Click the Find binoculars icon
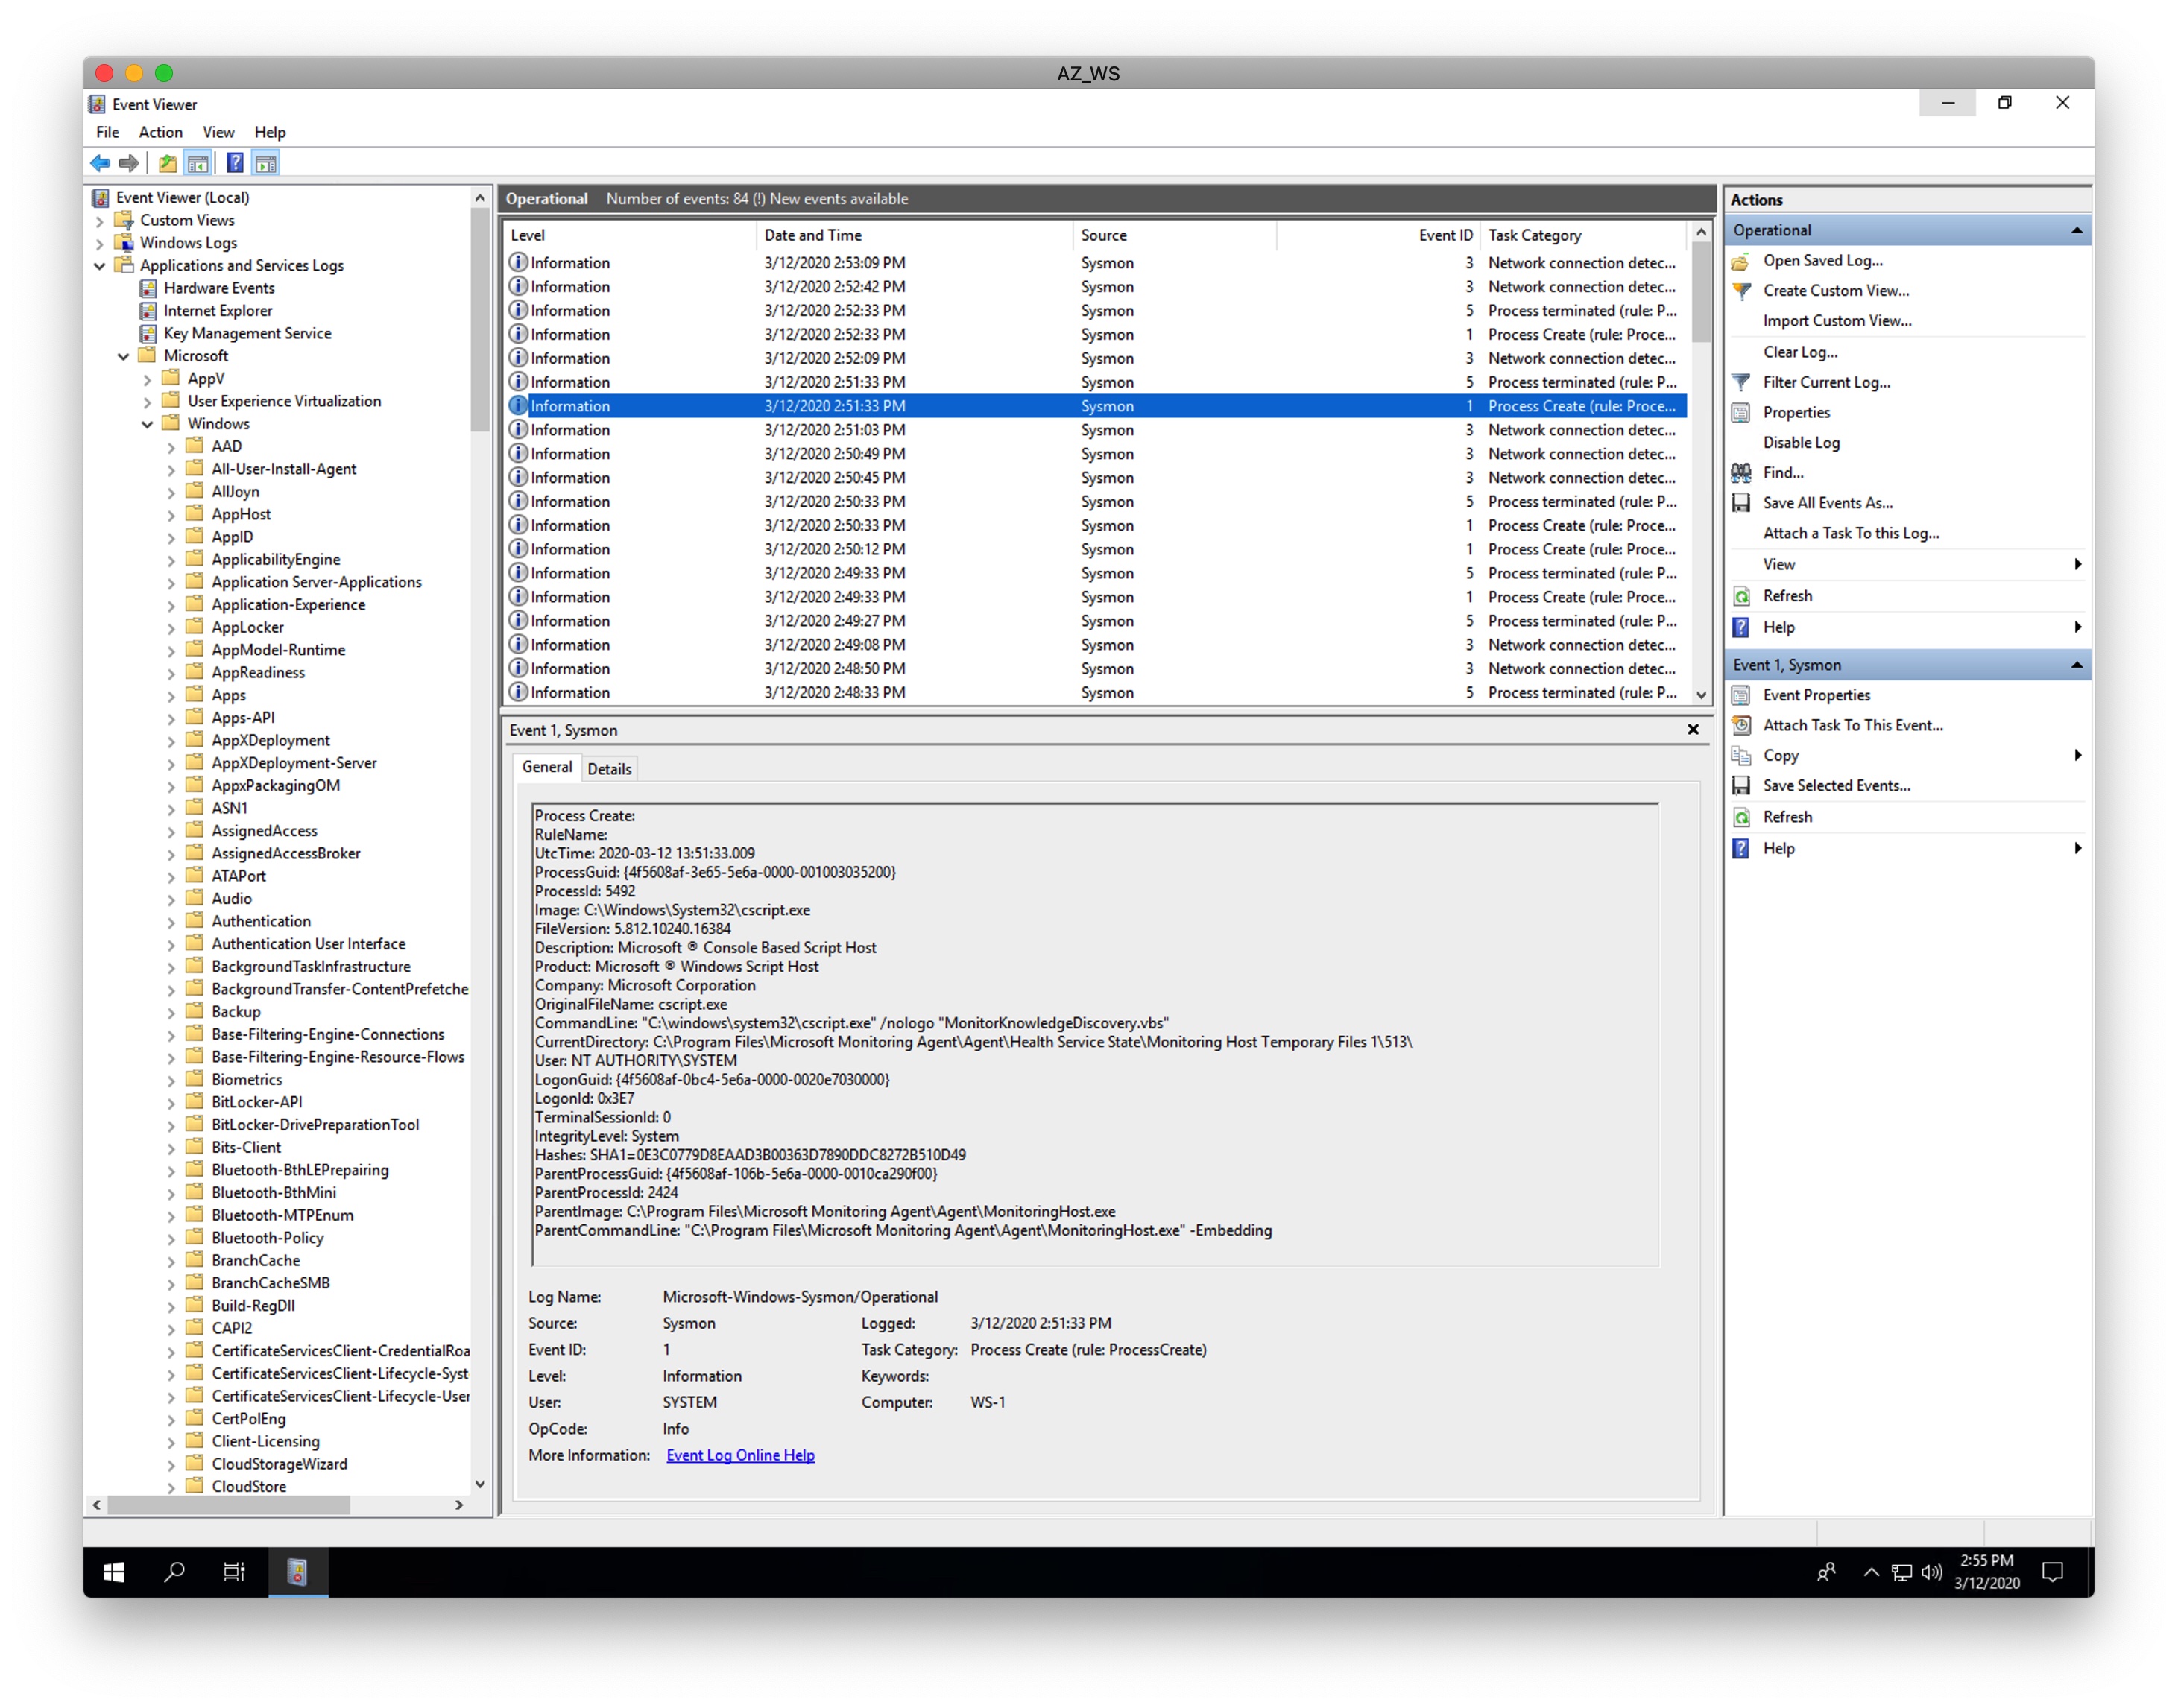 pyautogui.click(x=1741, y=473)
